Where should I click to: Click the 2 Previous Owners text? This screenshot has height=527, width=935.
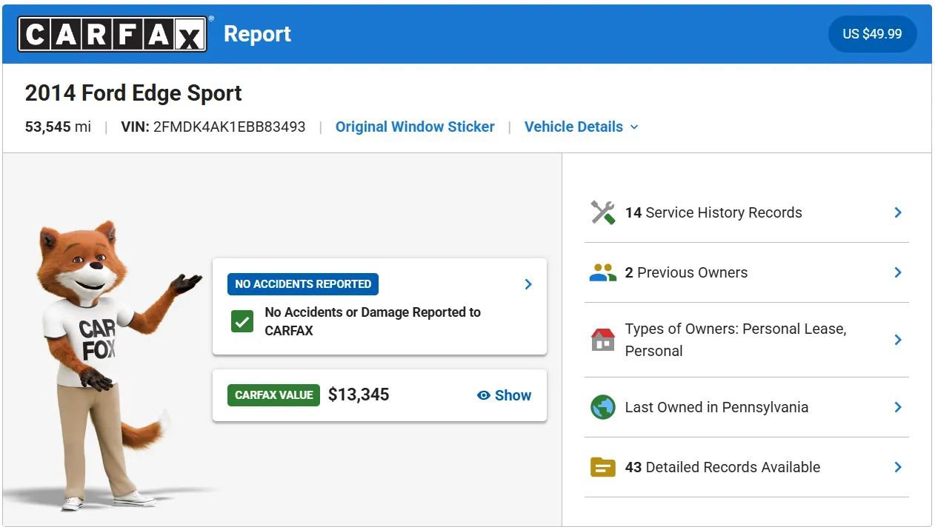pyautogui.click(x=686, y=272)
